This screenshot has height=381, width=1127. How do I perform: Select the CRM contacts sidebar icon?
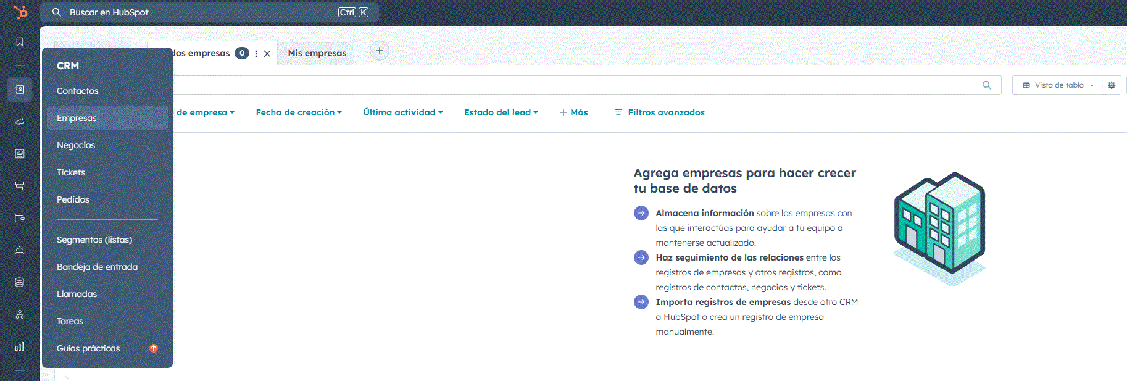click(x=20, y=90)
